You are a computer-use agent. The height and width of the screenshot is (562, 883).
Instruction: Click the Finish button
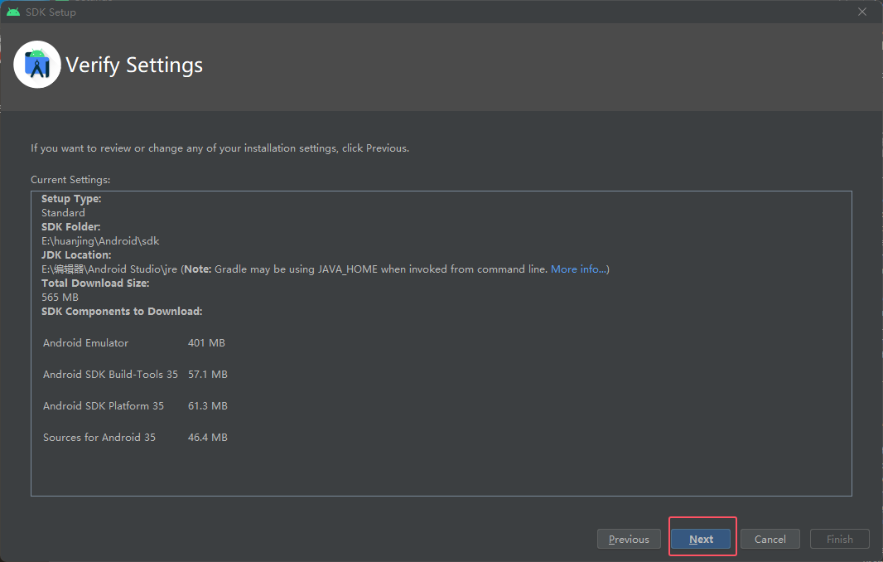840,539
